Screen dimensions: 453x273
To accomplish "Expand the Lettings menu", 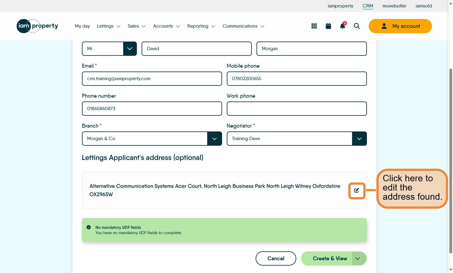I will click(109, 26).
